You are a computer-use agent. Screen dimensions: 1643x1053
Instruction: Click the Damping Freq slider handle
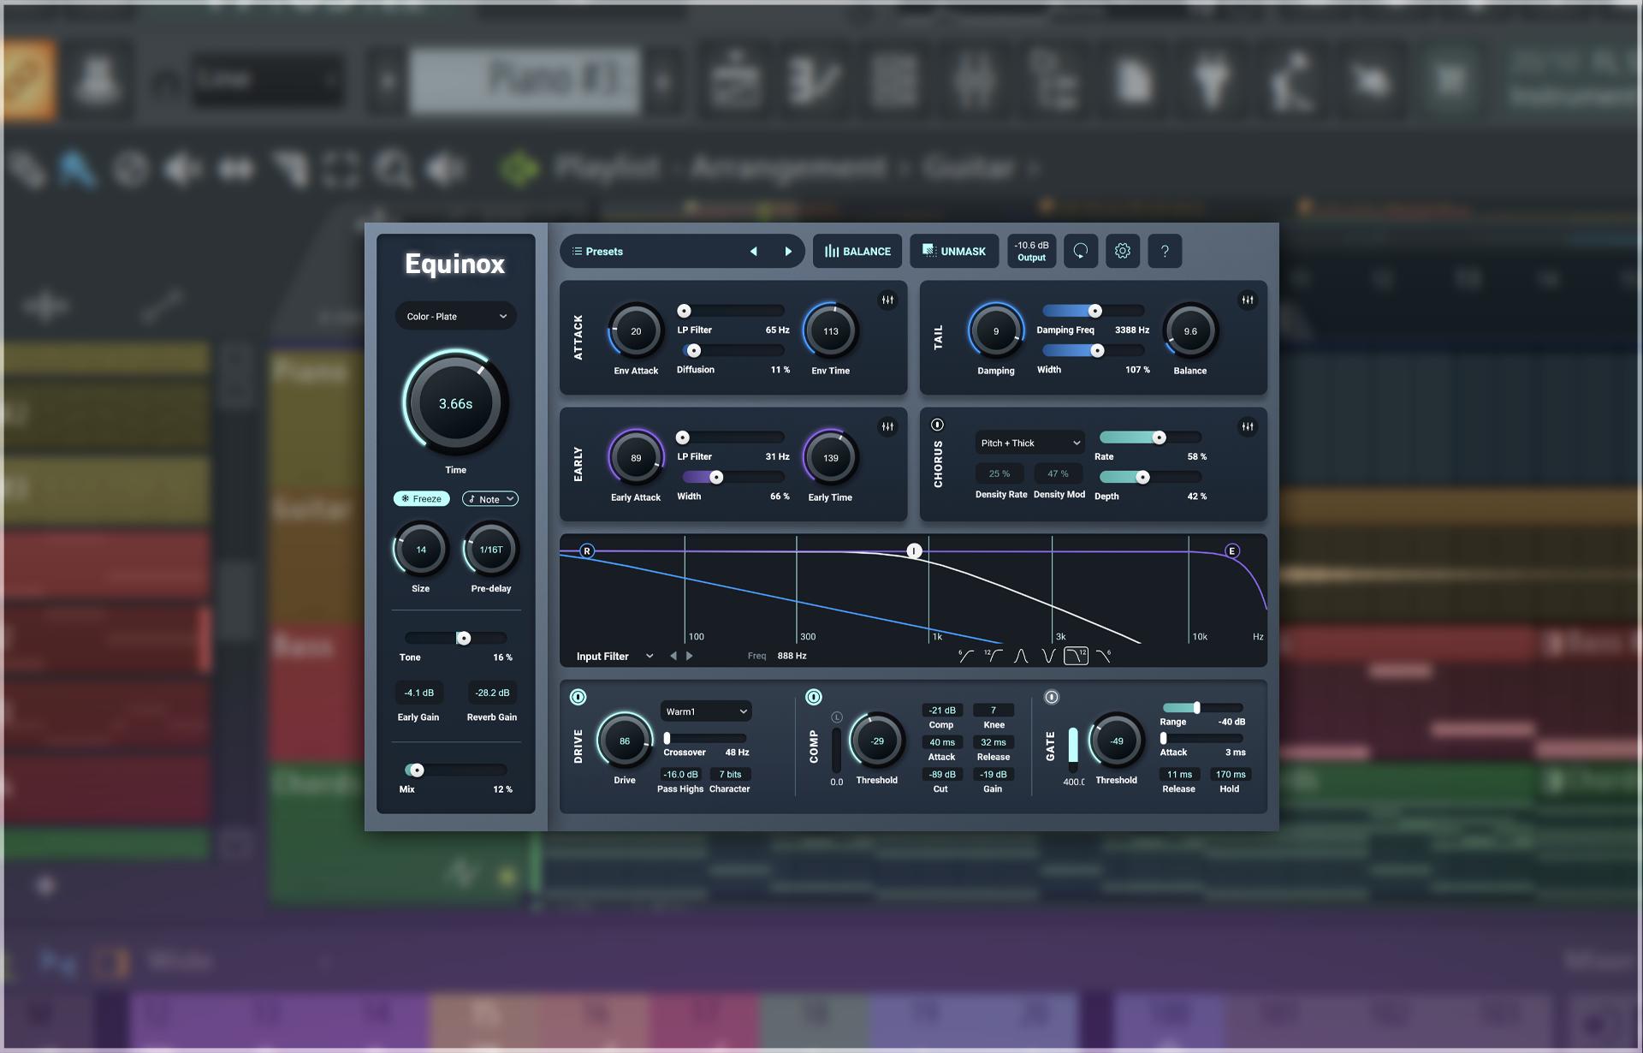point(1094,311)
